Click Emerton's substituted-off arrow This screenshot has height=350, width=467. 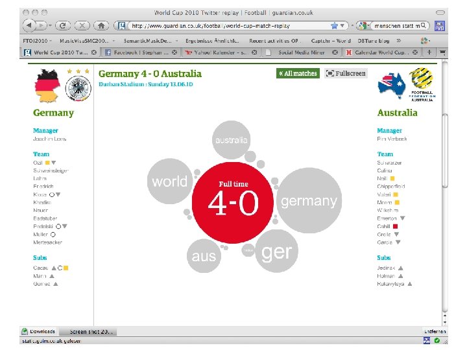pos(402,218)
